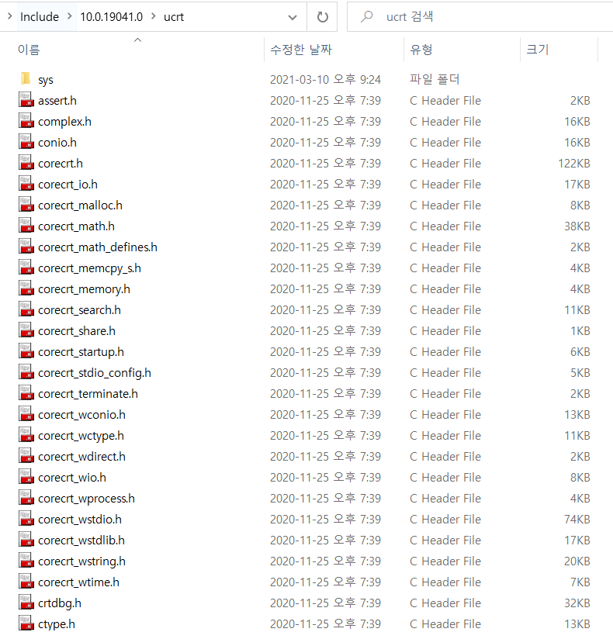The width and height of the screenshot is (613, 639).
Task: Click the modified date of corecrt_wio.h
Action: (325, 477)
